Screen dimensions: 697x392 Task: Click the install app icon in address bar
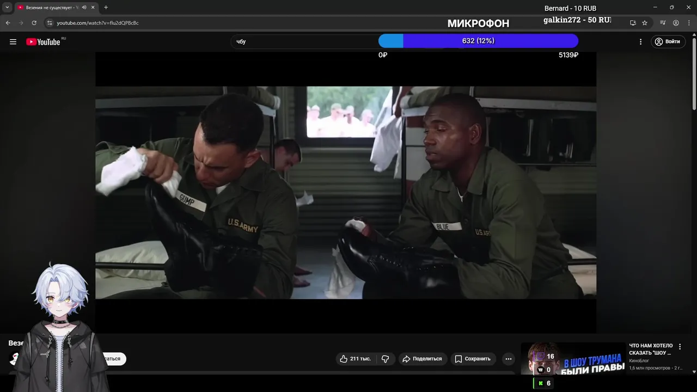633,23
